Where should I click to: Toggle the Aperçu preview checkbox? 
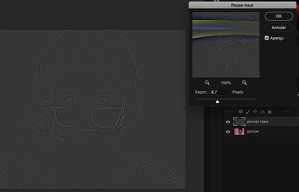[x=267, y=38]
